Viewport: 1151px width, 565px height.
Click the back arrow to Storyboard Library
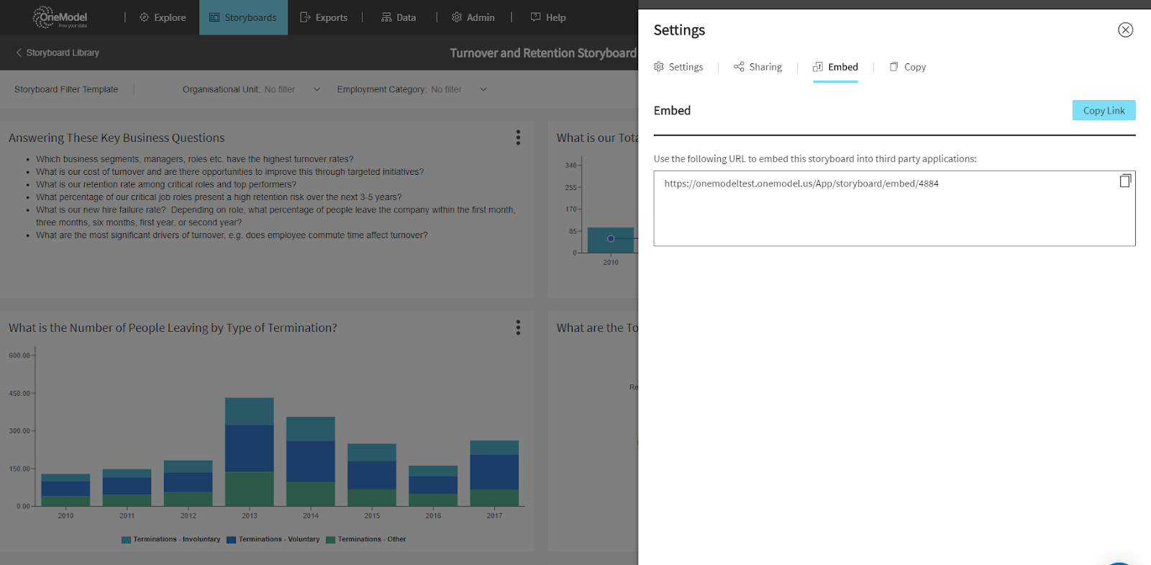(19, 53)
